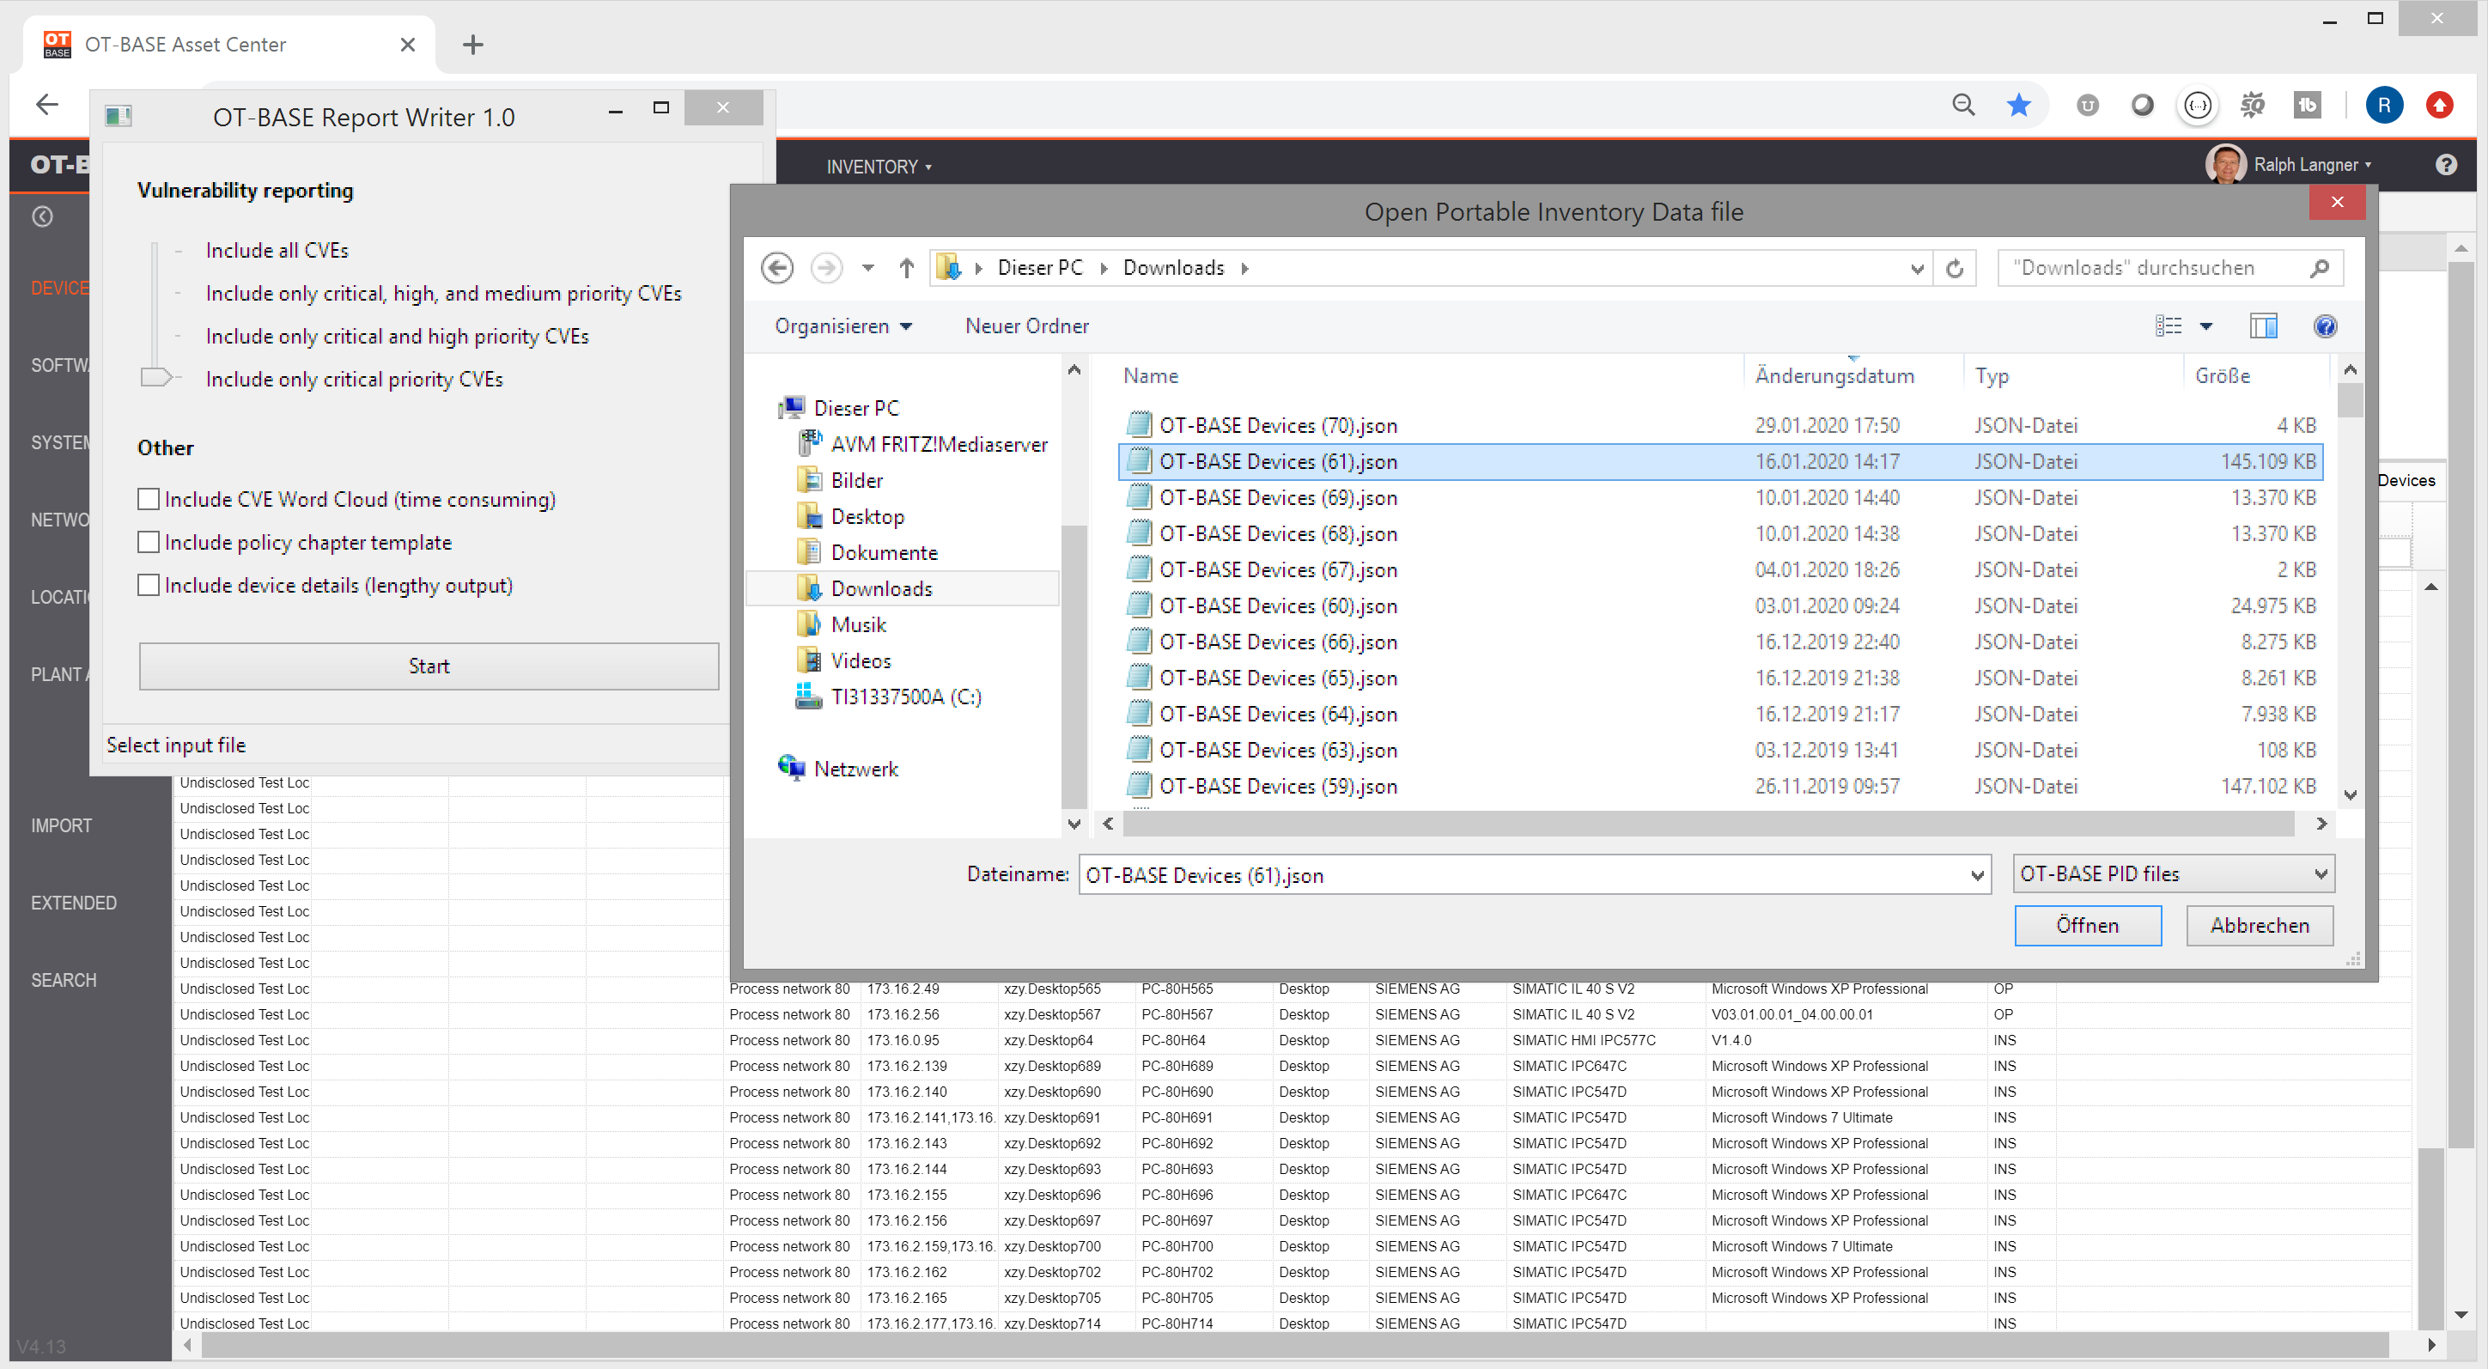Image resolution: width=2488 pixels, height=1369 pixels.
Task: Click the back arrow in the file dialog
Action: coord(777,268)
